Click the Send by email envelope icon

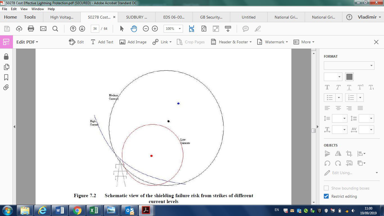pyautogui.click(x=43, y=29)
